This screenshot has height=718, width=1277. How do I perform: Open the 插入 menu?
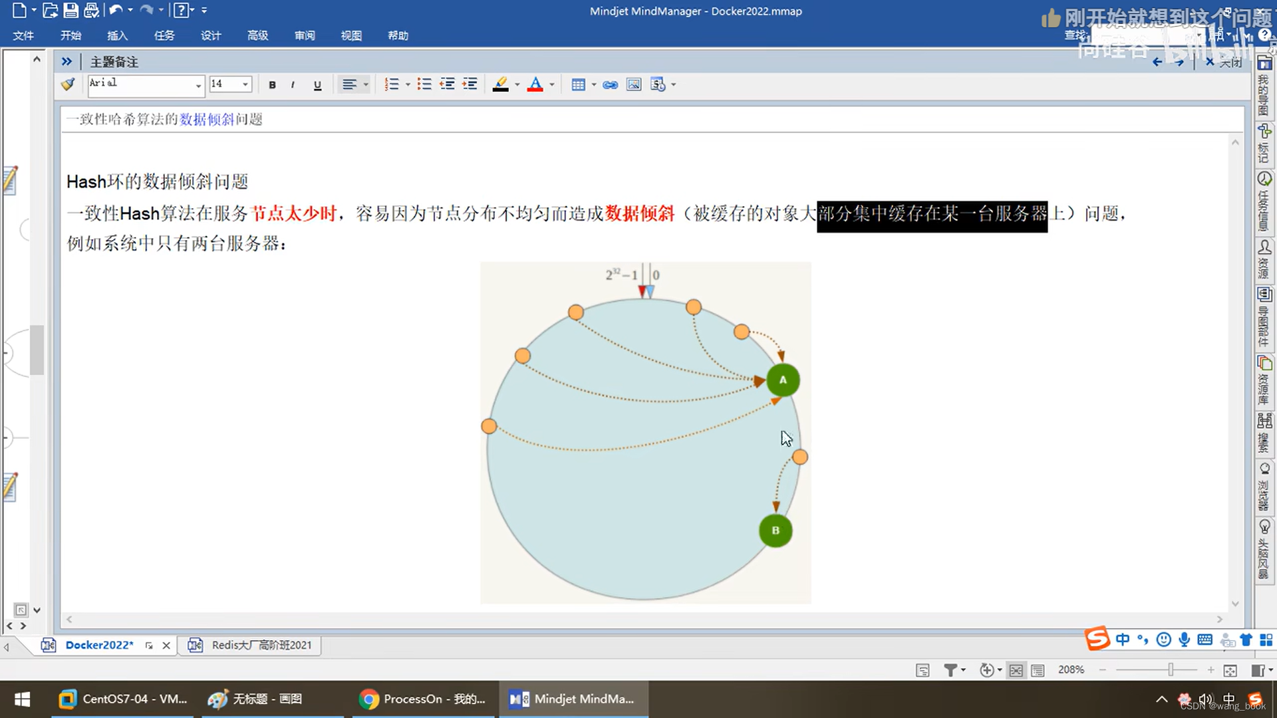click(x=117, y=36)
